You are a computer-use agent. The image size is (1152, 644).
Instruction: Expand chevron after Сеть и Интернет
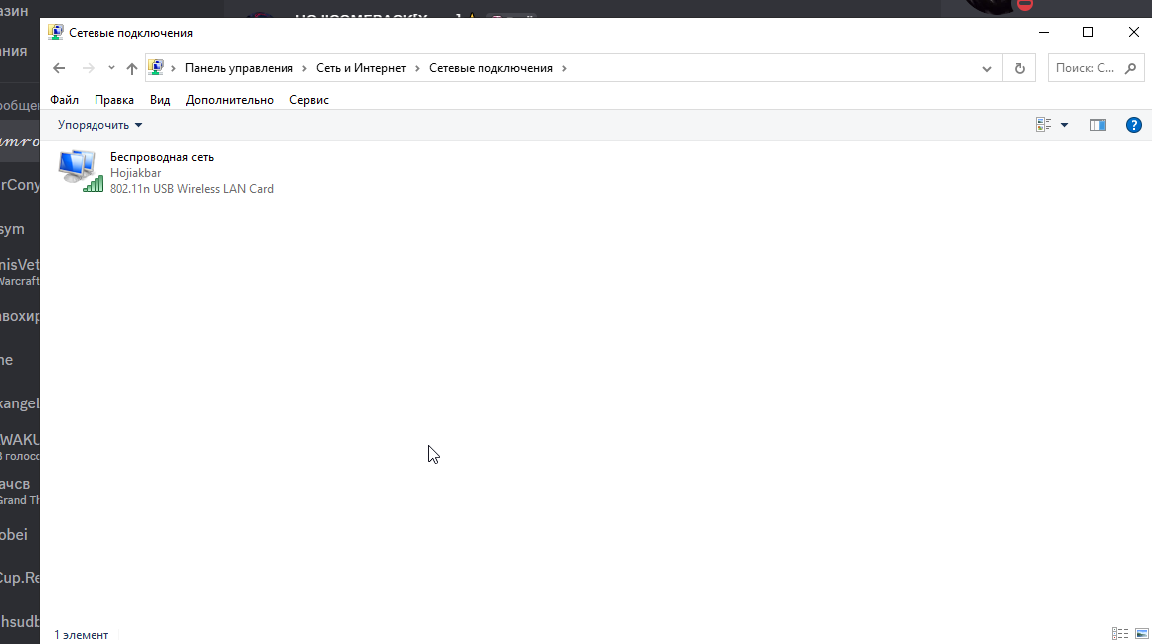pyautogui.click(x=417, y=68)
